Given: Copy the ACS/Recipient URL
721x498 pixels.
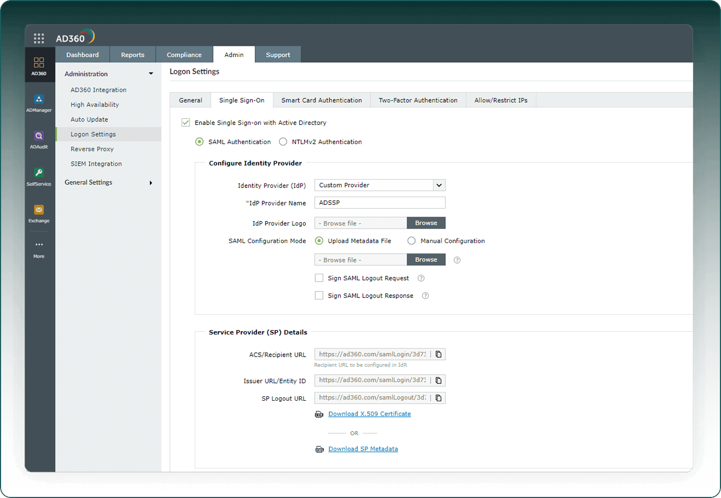Looking at the screenshot, I should tap(438, 354).
